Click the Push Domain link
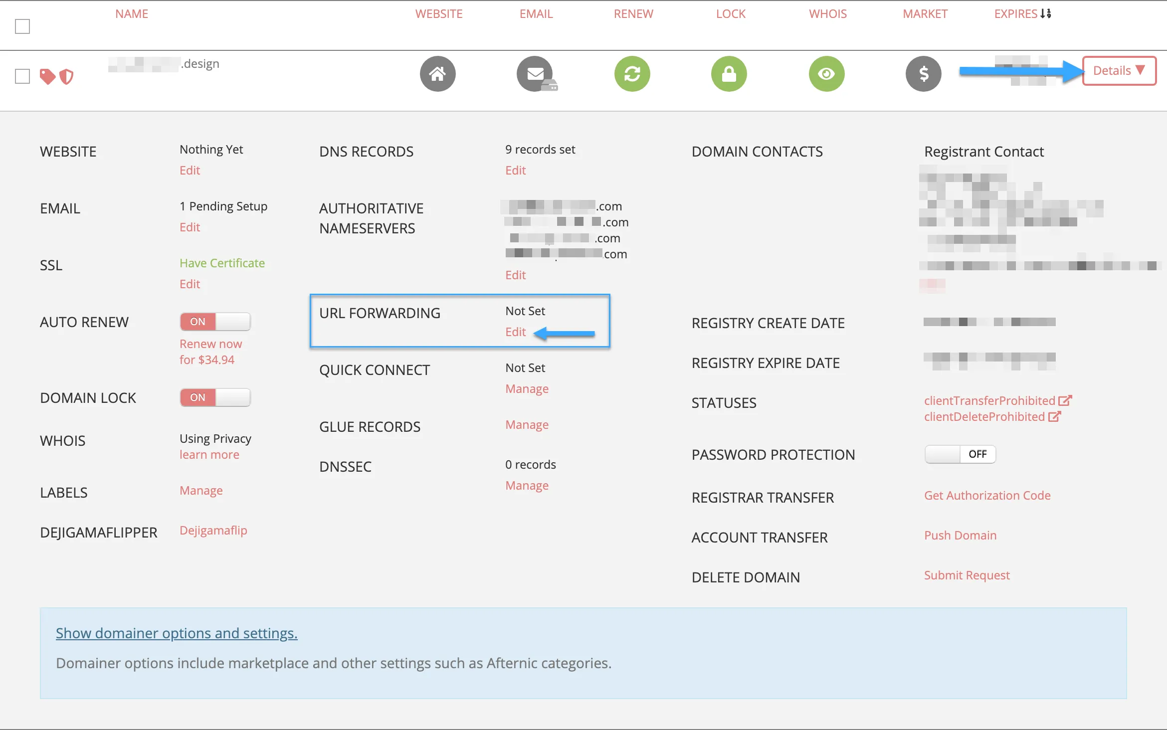Screen dimensions: 1167x730 (x=960, y=535)
